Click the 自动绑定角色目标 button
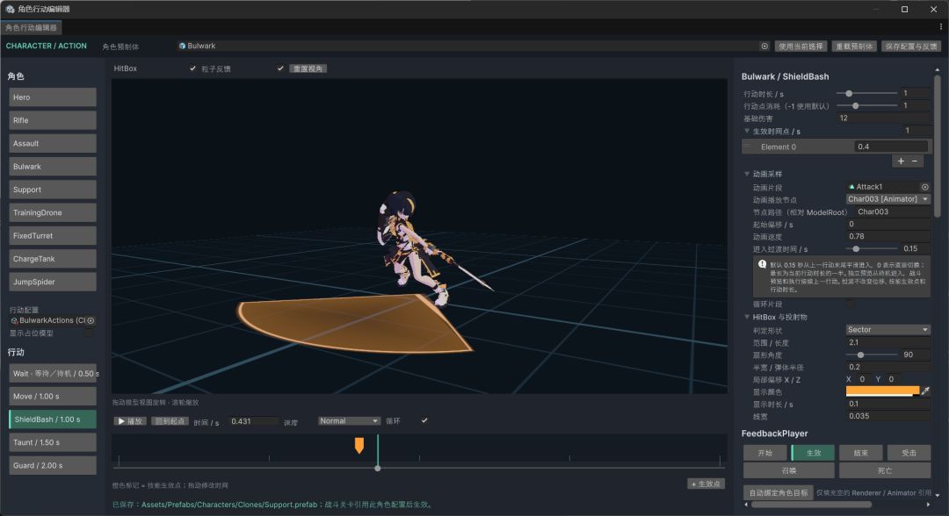Viewport: 949px width, 516px height. (779, 493)
